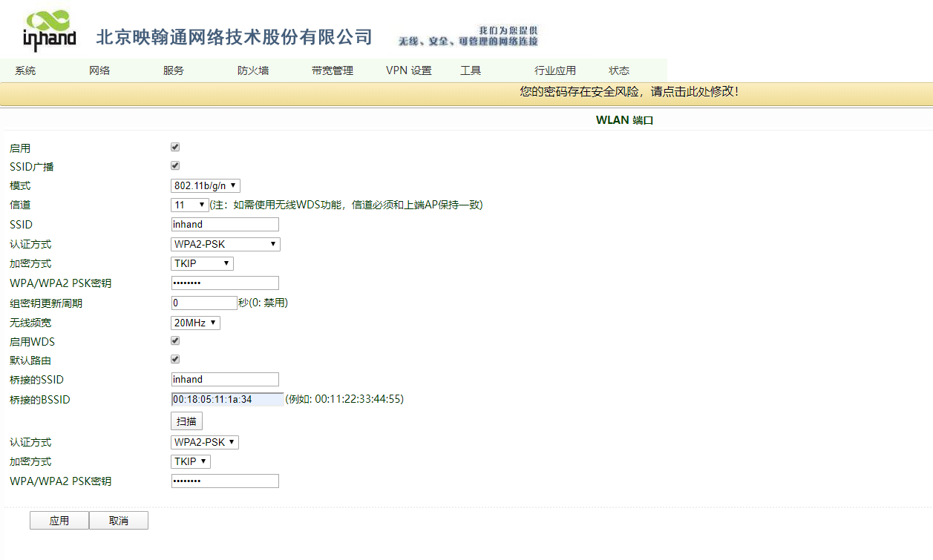Open the 网络 menu

99,71
